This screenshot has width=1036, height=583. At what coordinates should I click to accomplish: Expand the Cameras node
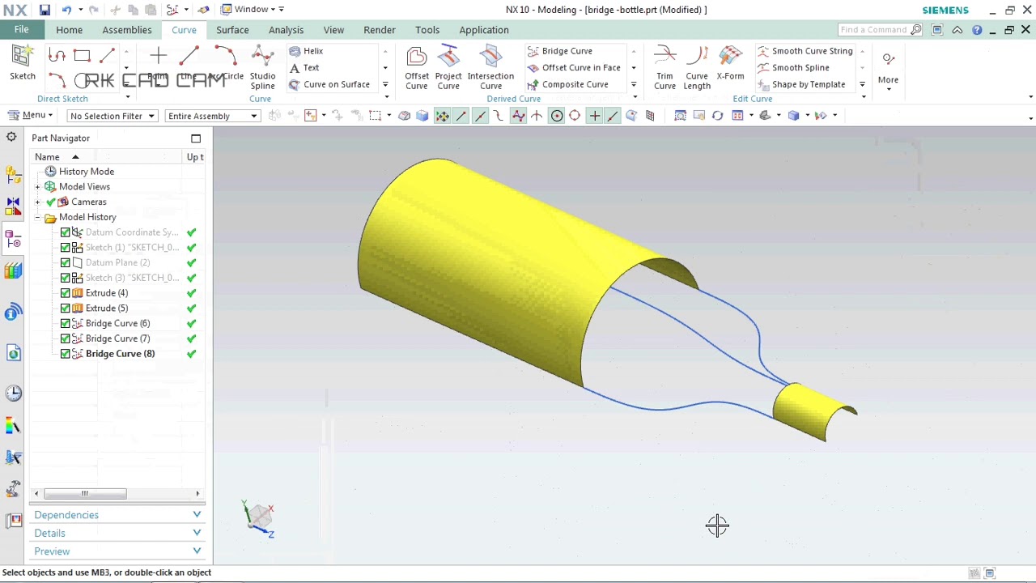(37, 202)
